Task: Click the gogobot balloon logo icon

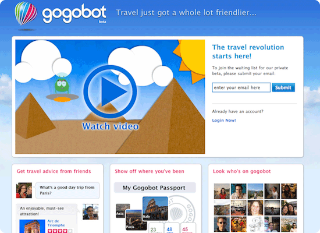Action: click(x=26, y=13)
